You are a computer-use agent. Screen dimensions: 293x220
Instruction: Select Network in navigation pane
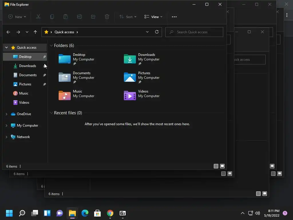[25, 137]
